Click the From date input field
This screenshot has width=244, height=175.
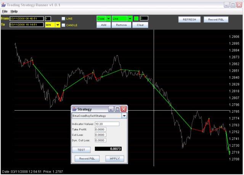click(x=26, y=18)
